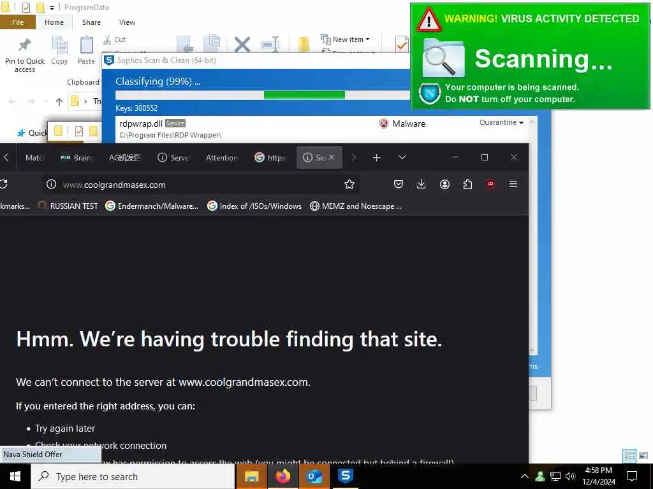The width and height of the screenshot is (653, 489).
Task: Click Quick access in Explorer sidebar
Action: tap(32, 133)
